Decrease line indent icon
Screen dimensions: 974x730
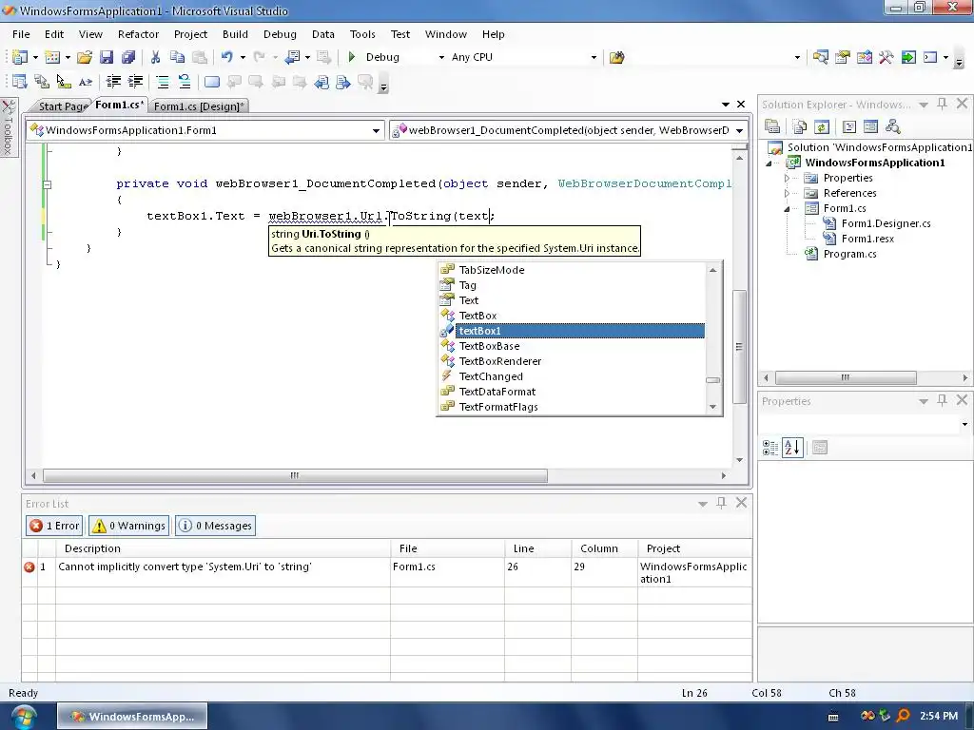pyautogui.click(x=113, y=82)
